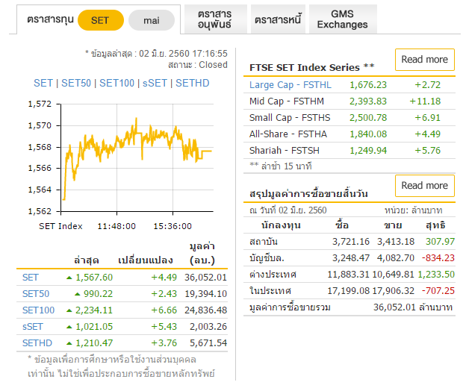Image resolution: width=463 pixels, height=391 pixels.
Task: Switch to the ตราสารหนี้ tab
Action: pos(276,20)
